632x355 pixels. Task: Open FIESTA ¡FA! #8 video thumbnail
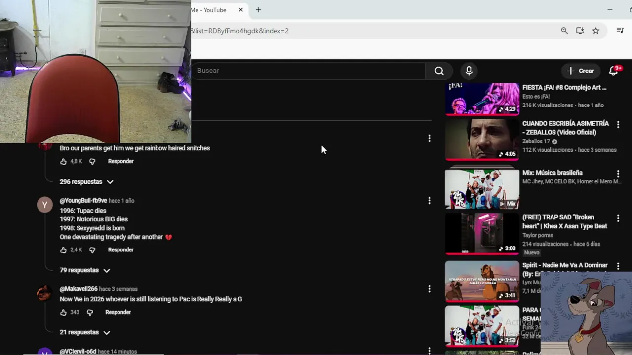tap(482, 99)
